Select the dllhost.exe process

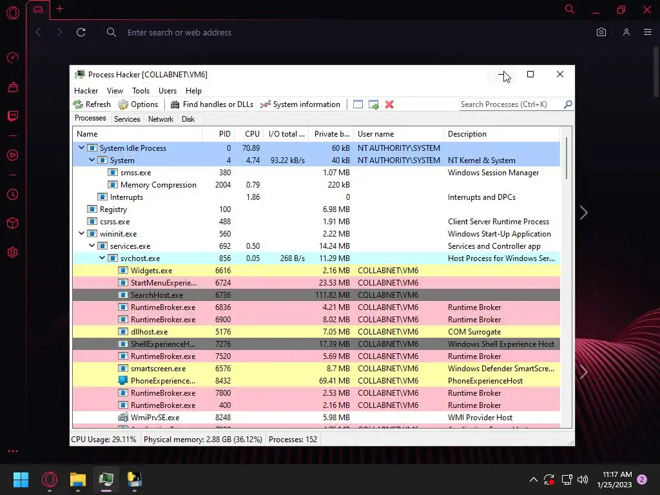coord(316,332)
